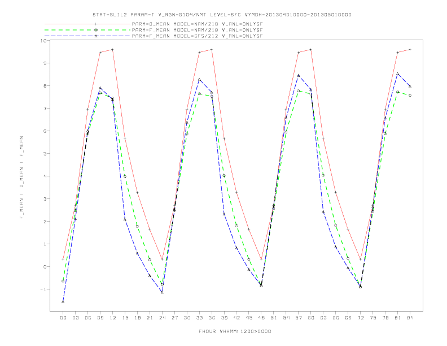
Task: Click the green circle data point at hour 39
Action: [x=224, y=176]
